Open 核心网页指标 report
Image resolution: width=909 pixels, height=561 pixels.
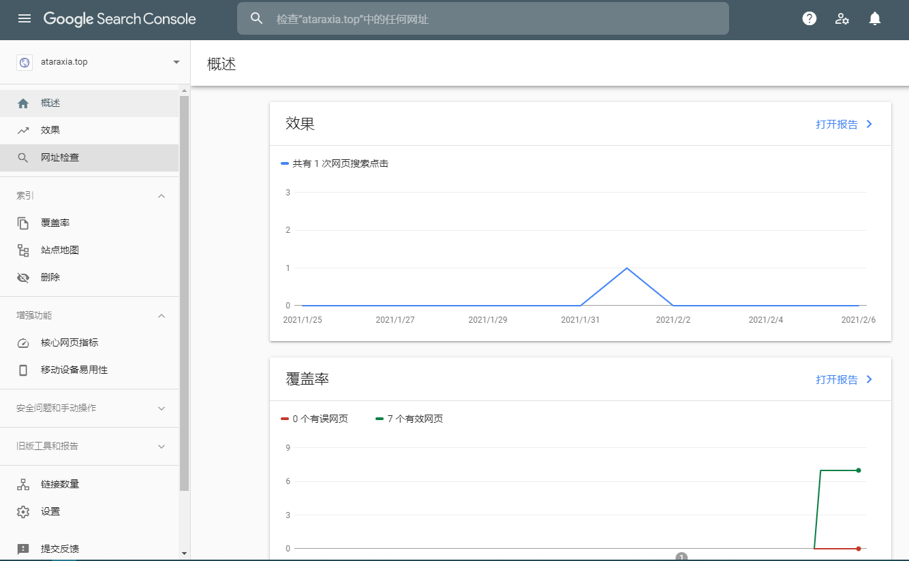click(x=89, y=343)
